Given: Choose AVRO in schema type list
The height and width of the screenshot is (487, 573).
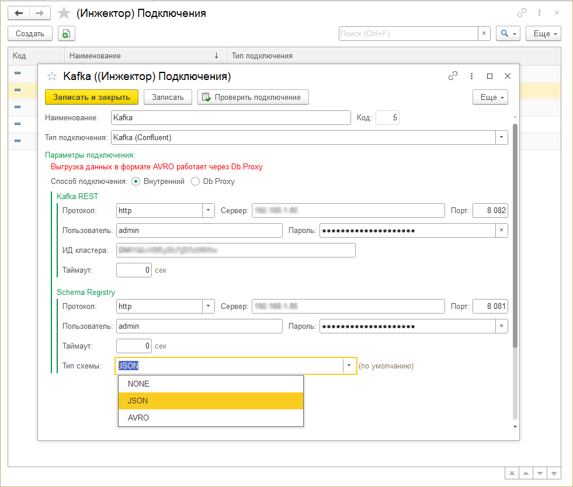Looking at the screenshot, I should [210, 418].
